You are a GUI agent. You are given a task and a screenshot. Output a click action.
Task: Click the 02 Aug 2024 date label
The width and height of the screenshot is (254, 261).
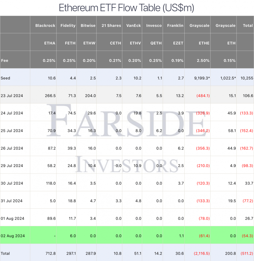pyautogui.click(x=13, y=236)
